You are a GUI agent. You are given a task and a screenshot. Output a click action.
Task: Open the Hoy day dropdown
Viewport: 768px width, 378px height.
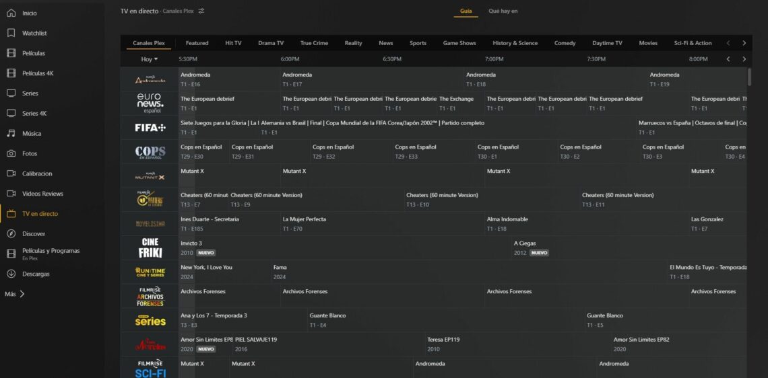coord(149,59)
